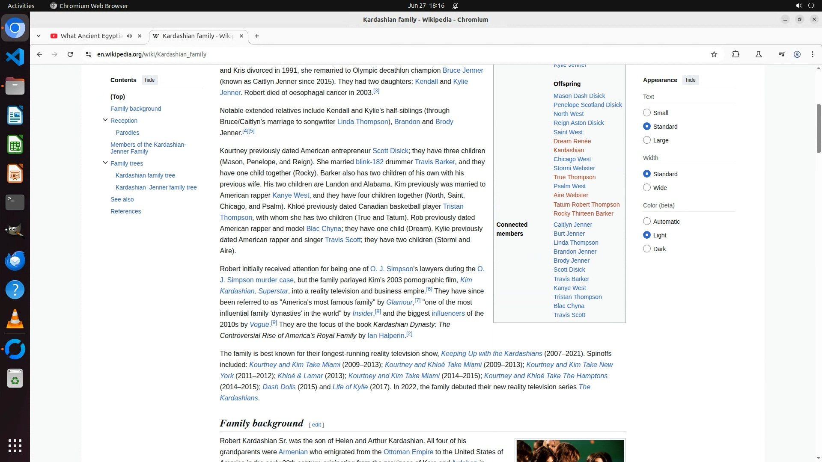Viewport: 822px width, 462px height.
Task: Select the Wide width option
Action: click(647, 188)
